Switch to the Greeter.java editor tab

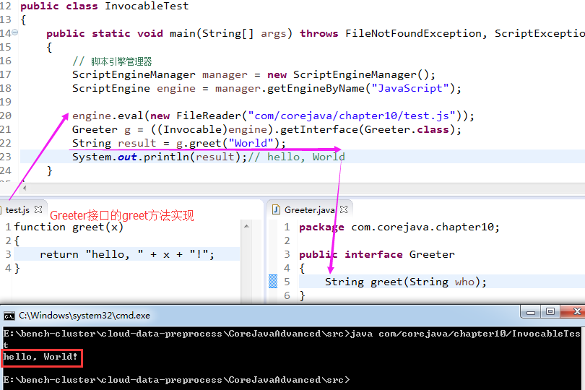[309, 210]
